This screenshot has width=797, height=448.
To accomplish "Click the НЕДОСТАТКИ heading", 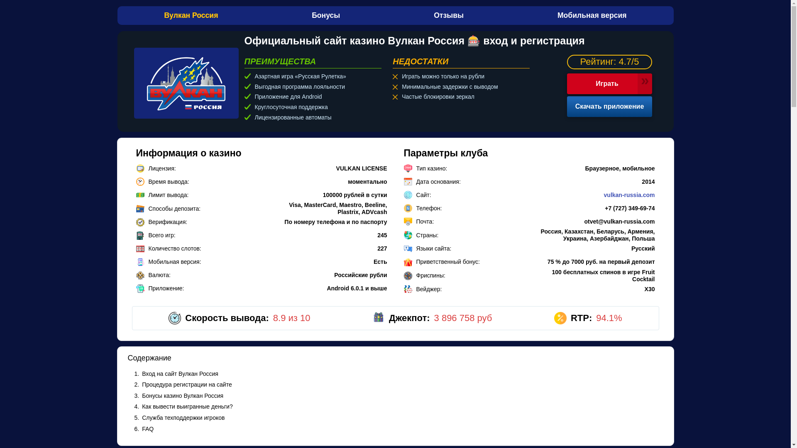I will point(421,61).
